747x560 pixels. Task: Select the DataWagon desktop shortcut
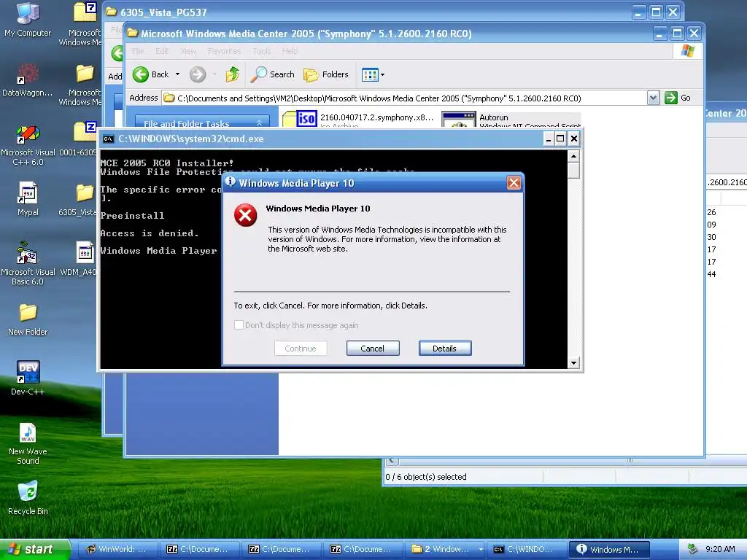click(x=28, y=80)
